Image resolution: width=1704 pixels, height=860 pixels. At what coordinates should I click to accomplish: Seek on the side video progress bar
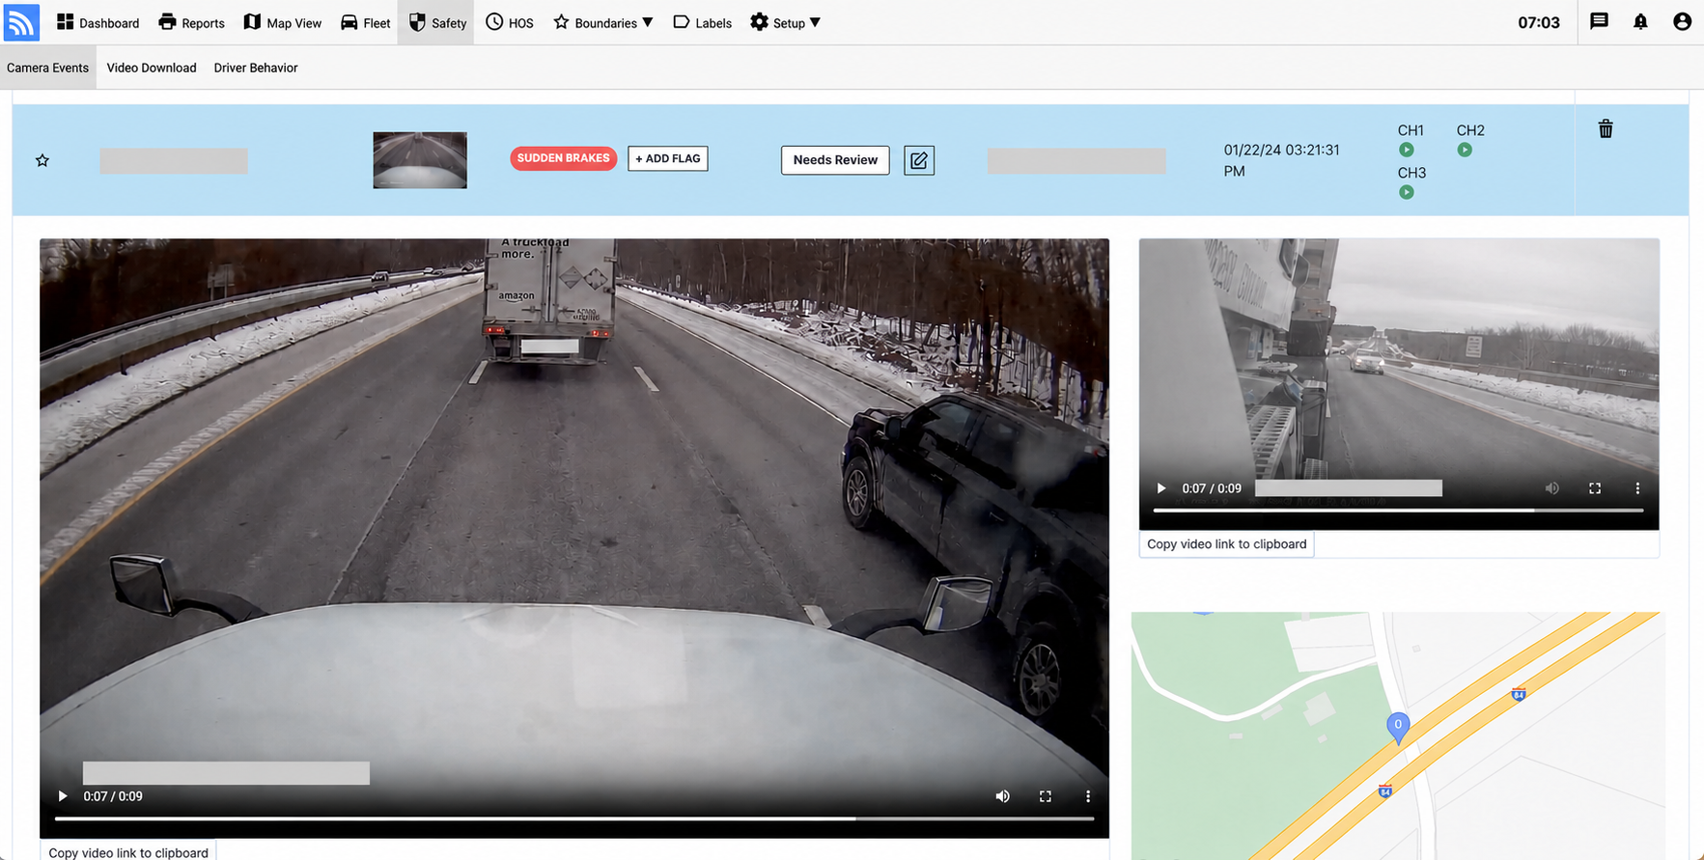click(x=1399, y=510)
